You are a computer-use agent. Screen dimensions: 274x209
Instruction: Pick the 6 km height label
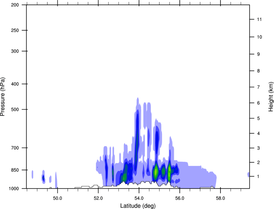click(259, 103)
